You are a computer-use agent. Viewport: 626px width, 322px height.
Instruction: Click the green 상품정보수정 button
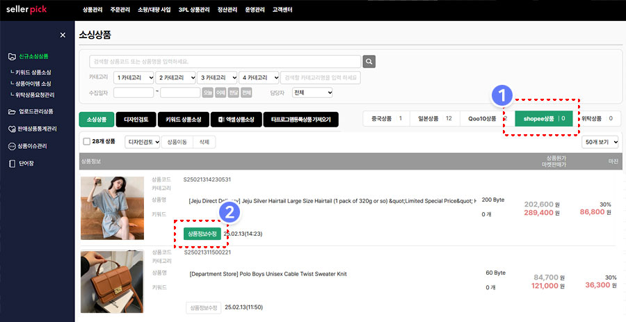pos(202,234)
